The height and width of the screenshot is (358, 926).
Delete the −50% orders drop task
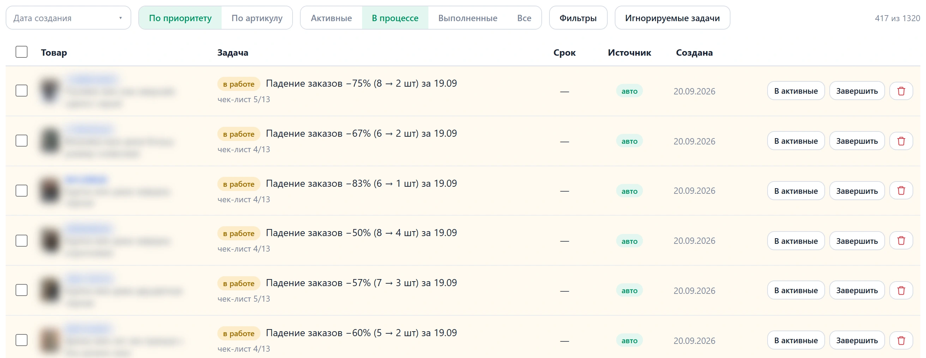tap(901, 241)
